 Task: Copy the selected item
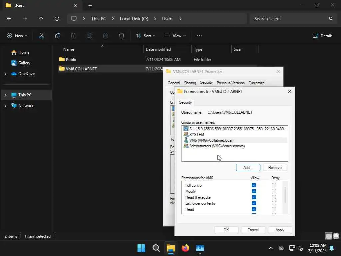pyautogui.click(x=57, y=36)
